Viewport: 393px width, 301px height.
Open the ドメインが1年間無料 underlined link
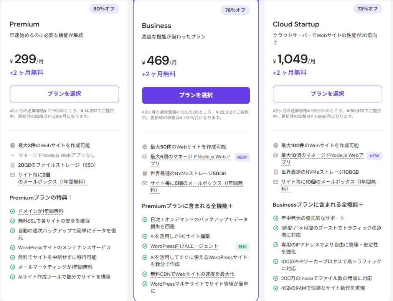pos(41,211)
